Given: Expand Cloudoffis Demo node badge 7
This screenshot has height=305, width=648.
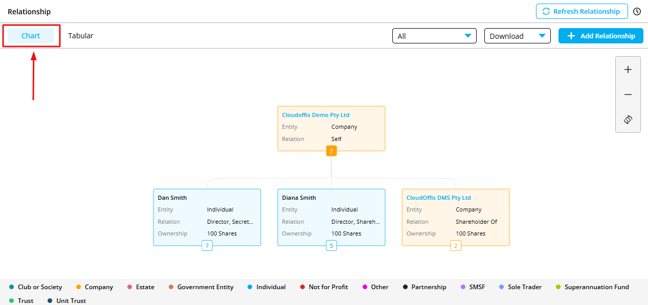Looking at the screenshot, I should pos(331,151).
